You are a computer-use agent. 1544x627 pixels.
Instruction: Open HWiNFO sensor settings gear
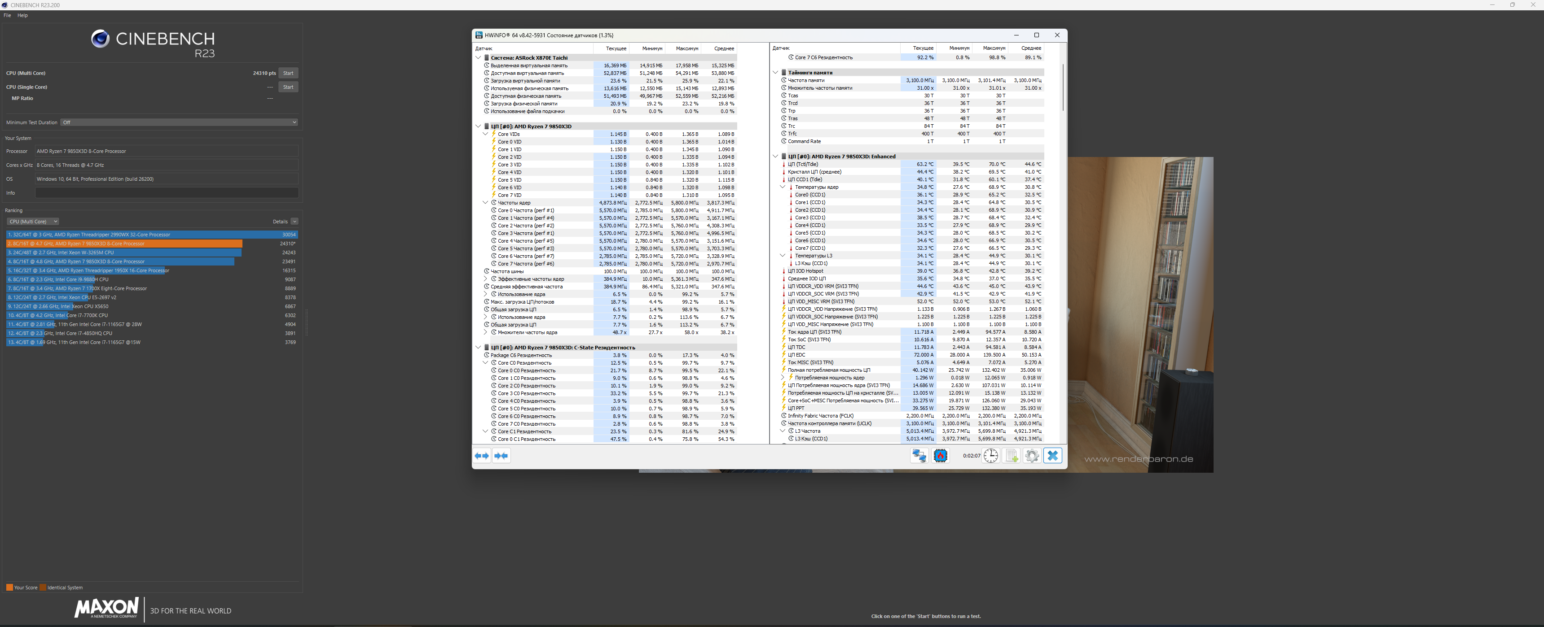(x=1032, y=456)
